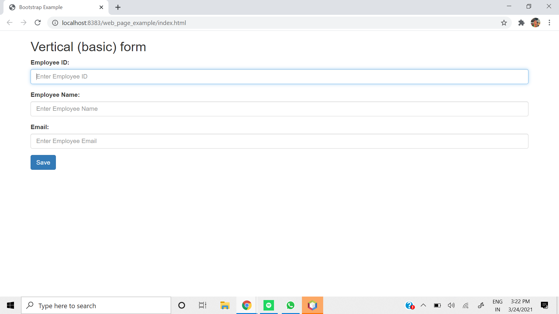This screenshot has height=314, width=559.
Task: Open the Get Help tray icon
Action: click(410, 305)
